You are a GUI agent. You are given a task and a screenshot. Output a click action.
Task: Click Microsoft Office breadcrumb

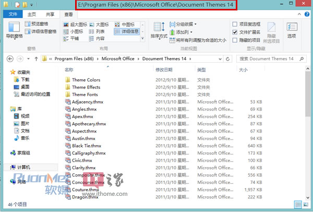(118, 59)
